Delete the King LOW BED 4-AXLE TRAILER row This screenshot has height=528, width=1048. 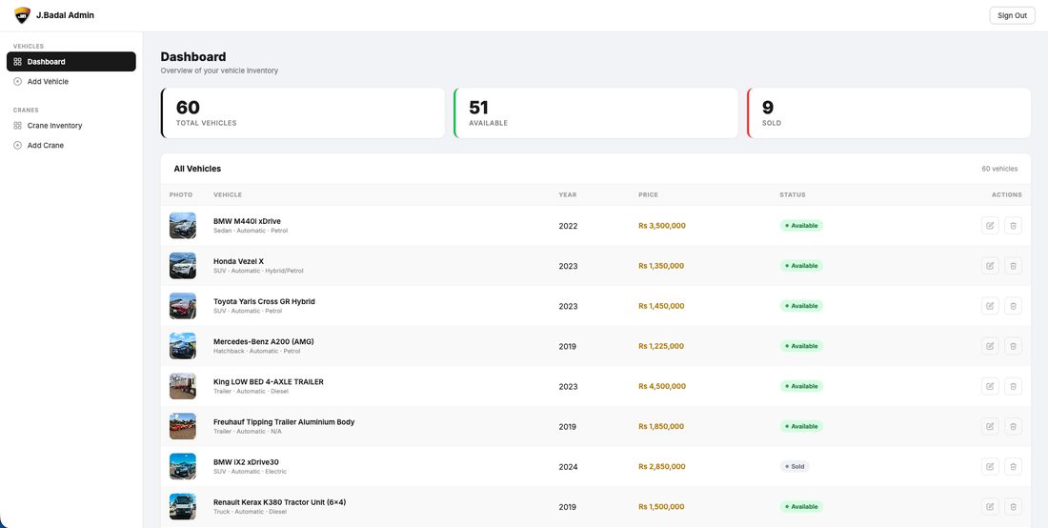point(1013,386)
